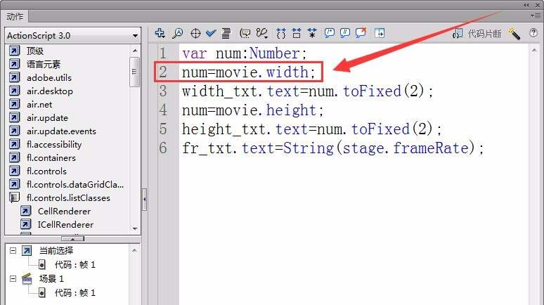The height and width of the screenshot is (305, 544).
Task: Click the add new item to script plus icon
Action: 160,33
